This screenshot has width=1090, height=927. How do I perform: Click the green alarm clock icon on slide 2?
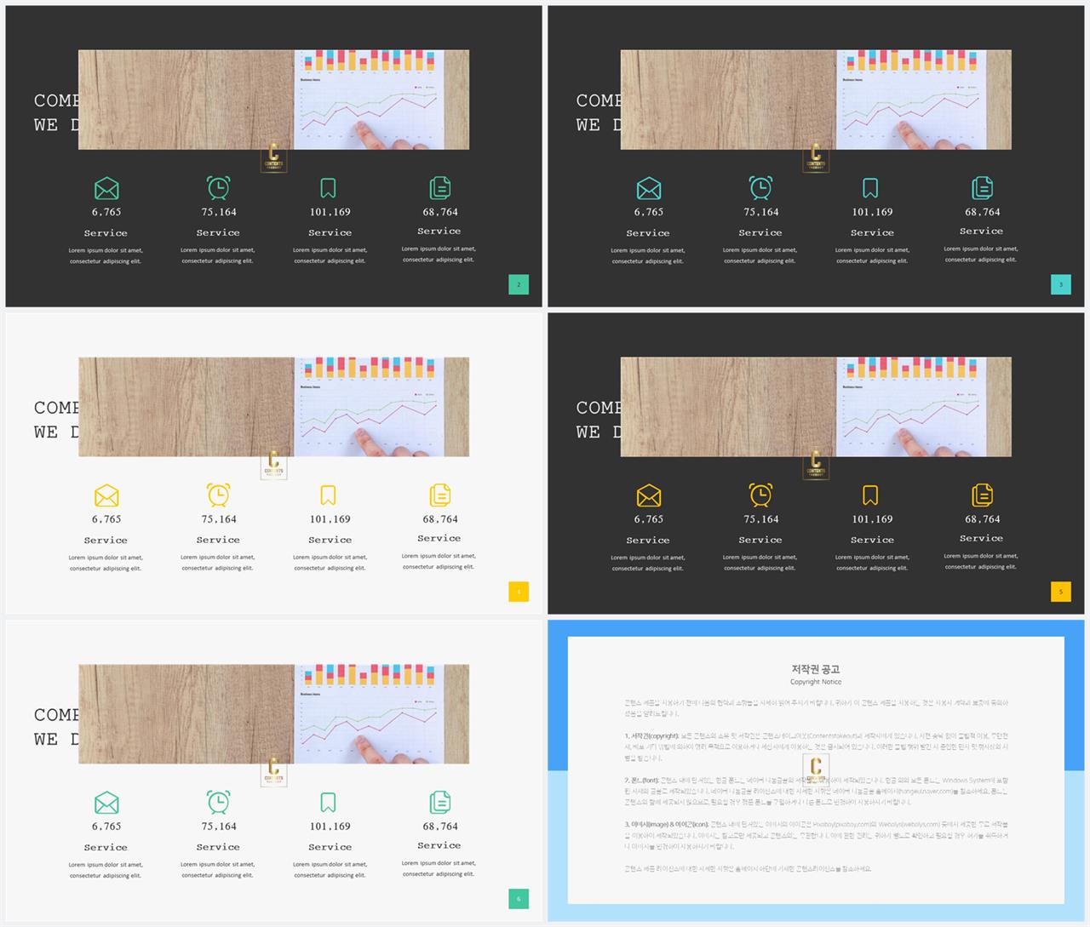point(218,187)
